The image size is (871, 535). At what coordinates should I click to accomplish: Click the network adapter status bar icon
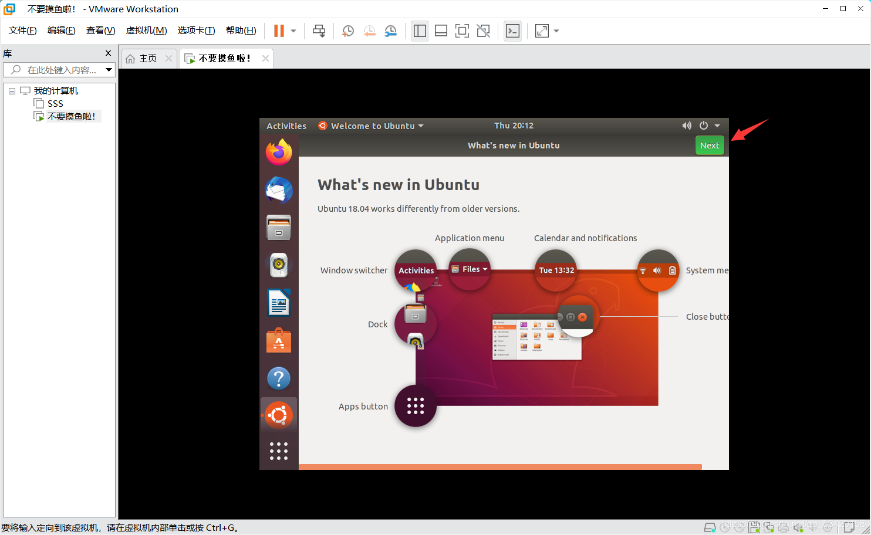pos(769,527)
